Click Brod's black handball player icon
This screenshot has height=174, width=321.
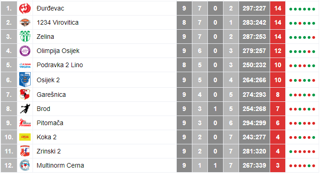pos(25,109)
